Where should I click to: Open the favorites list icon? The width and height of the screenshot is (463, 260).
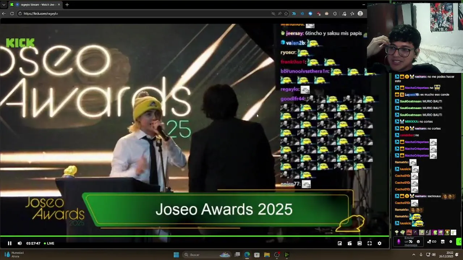tap(352, 14)
